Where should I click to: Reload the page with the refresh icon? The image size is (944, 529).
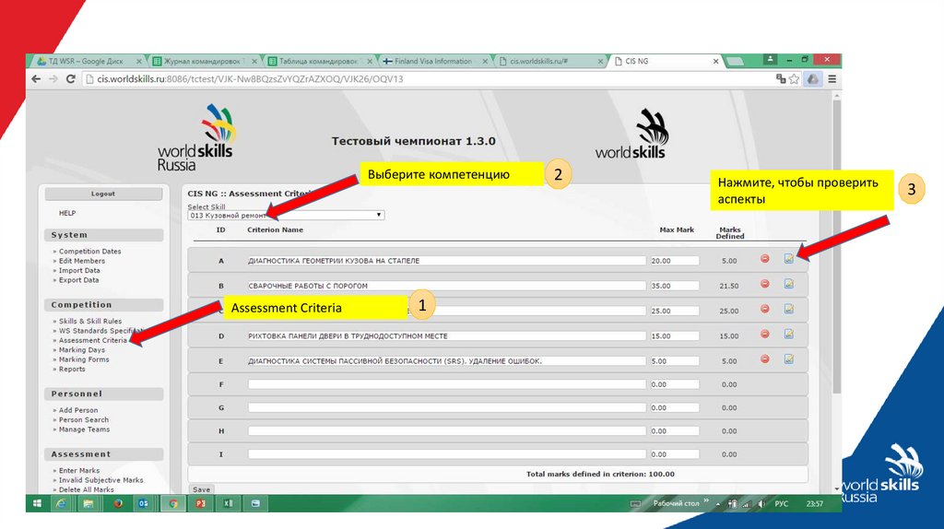tap(70, 79)
